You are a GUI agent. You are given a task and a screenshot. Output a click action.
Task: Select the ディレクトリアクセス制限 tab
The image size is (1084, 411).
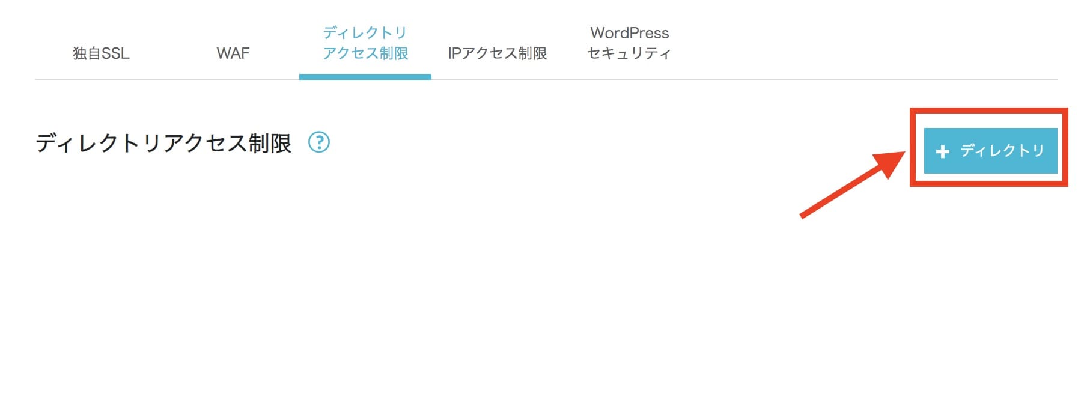(365, 43)
